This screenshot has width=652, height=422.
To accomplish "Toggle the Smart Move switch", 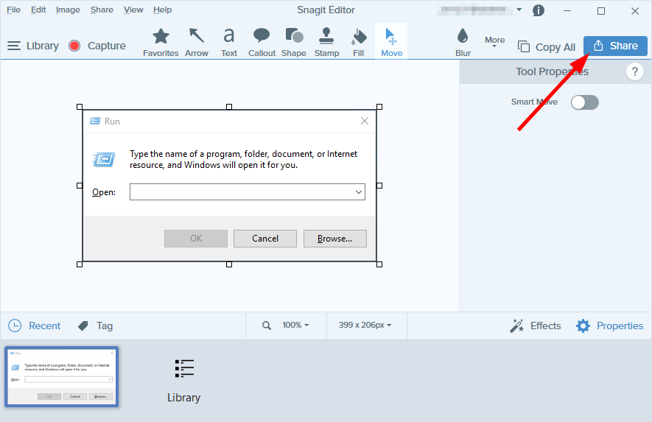I will (585, 102).
